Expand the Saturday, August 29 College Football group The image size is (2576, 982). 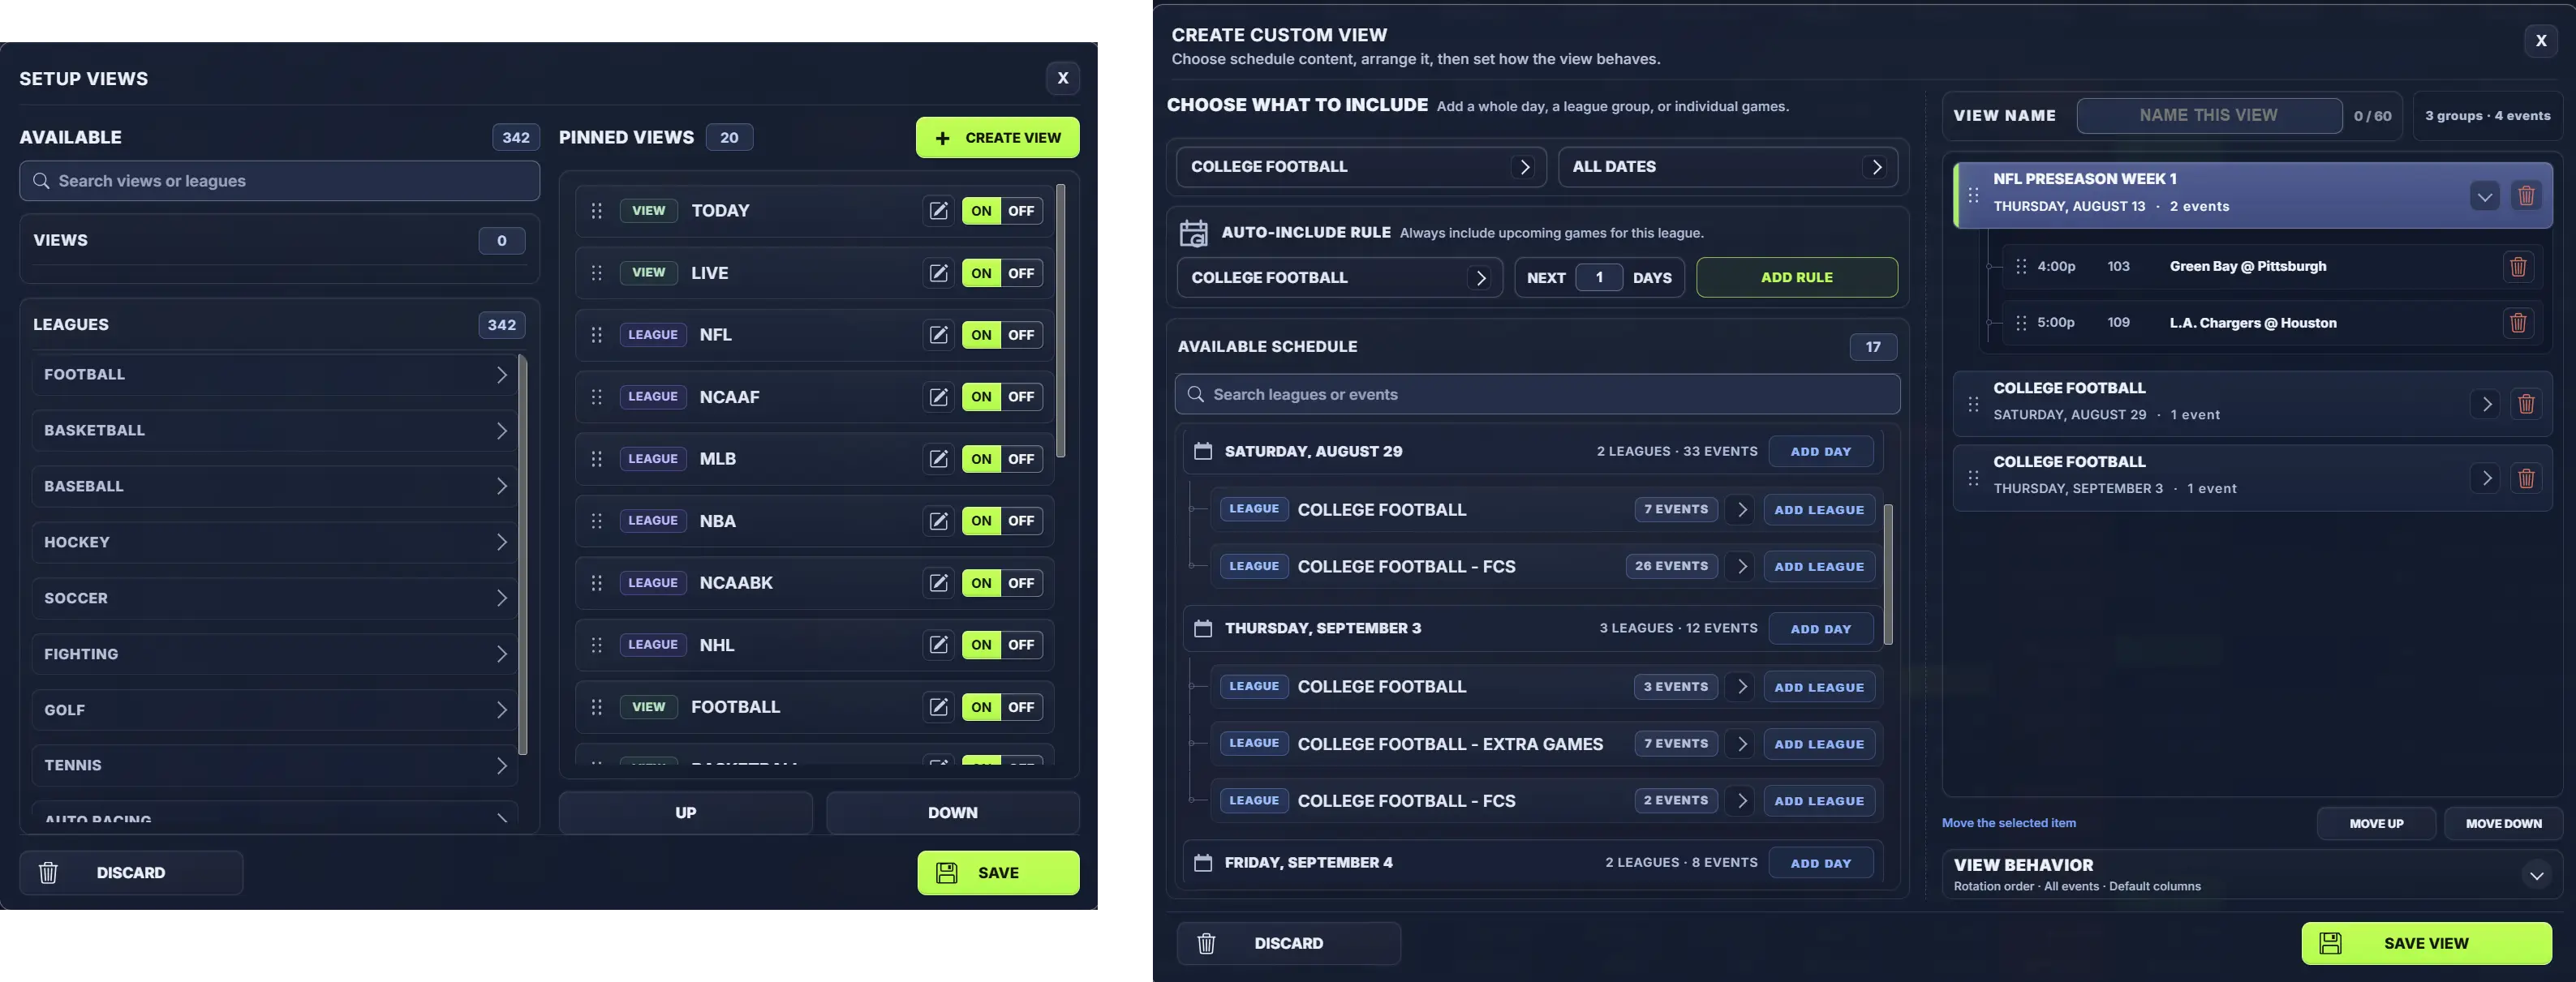[x=2486, y=404]
